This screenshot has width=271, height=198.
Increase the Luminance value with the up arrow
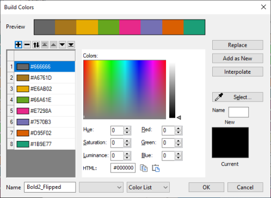tap(127, 154)
